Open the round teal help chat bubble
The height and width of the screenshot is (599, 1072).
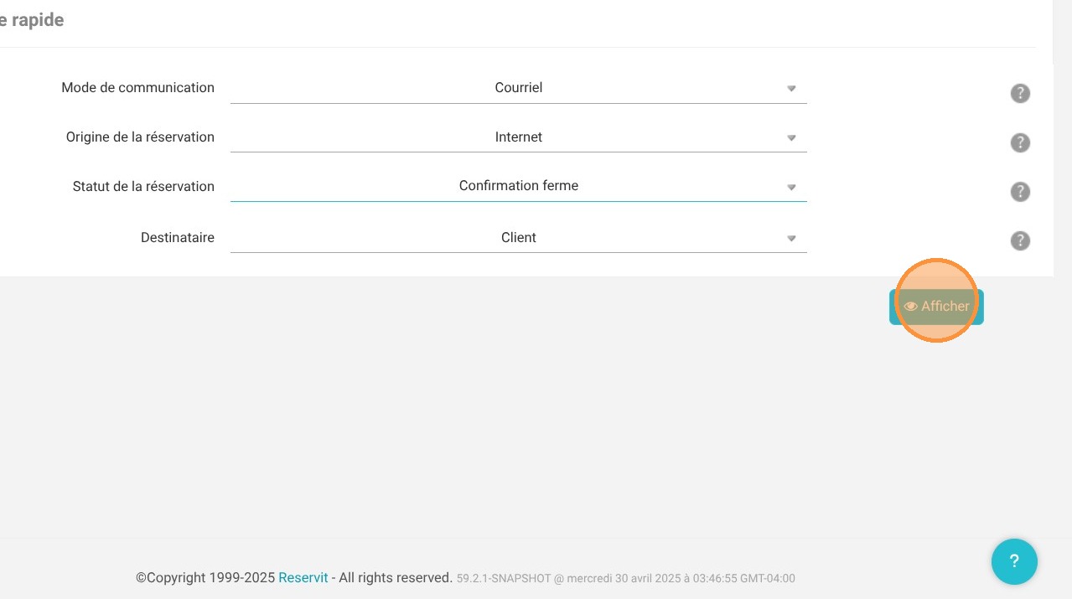tap(1014, 561)
